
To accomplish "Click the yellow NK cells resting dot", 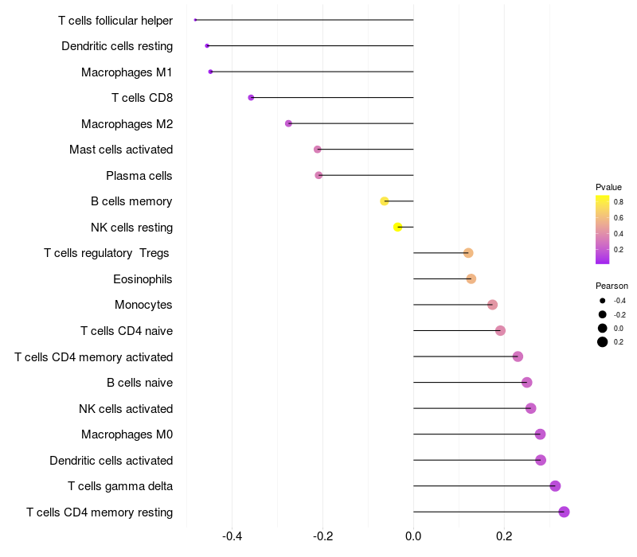I will 398,228.
